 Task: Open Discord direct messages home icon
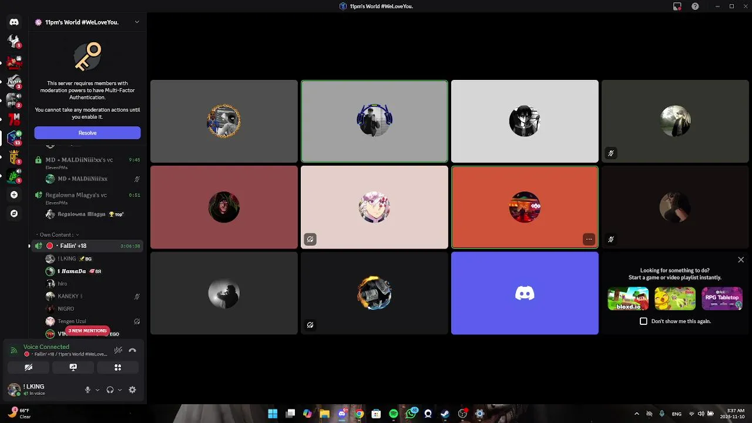coord(14,22)
